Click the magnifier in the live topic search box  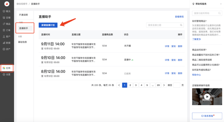click(181, 25)
